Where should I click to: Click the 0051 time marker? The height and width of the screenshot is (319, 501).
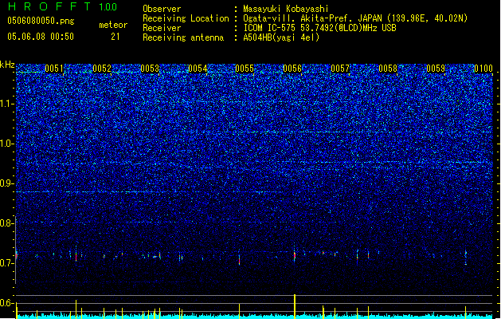coord(54,68)
